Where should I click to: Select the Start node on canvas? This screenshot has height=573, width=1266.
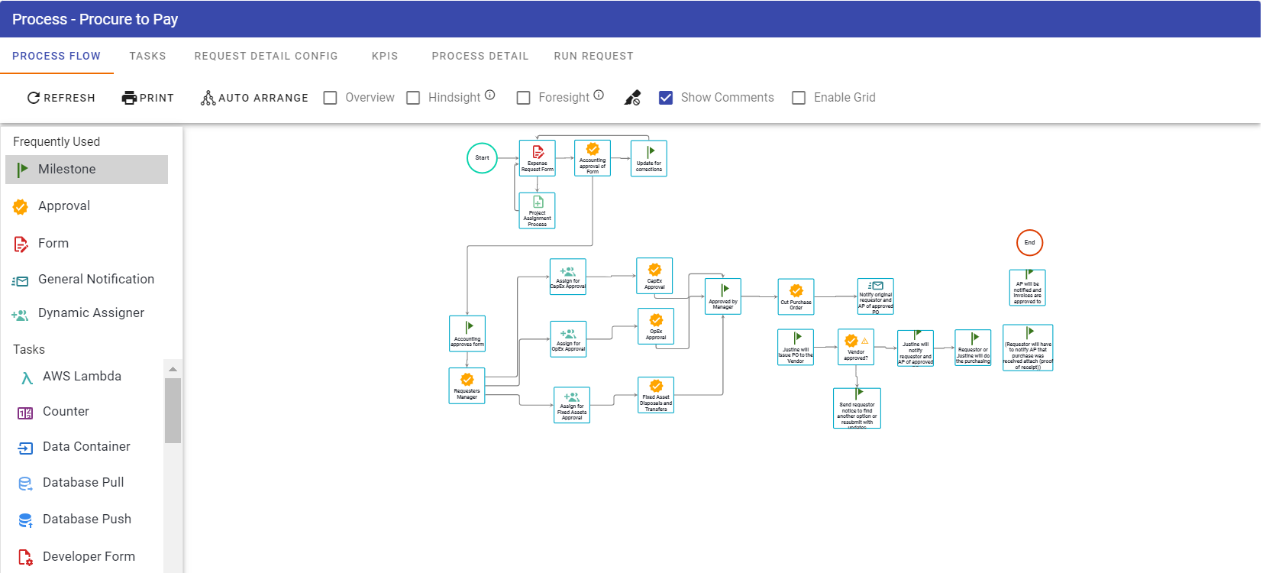pos(482,158)
